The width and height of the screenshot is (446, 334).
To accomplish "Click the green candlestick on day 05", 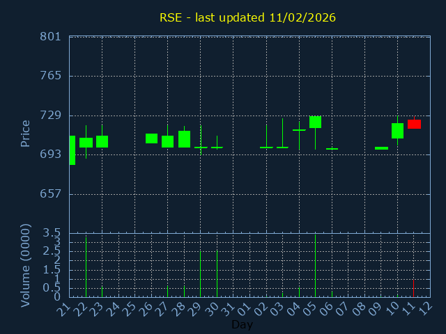I will [315, 122].
